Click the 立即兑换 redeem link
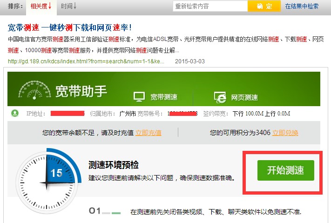 (x=285, y=133)
